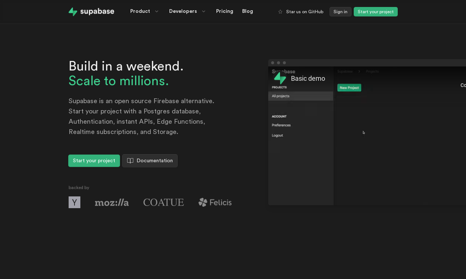Click the breadcrumb chevron after Supabase in the demo

[359, 71]
